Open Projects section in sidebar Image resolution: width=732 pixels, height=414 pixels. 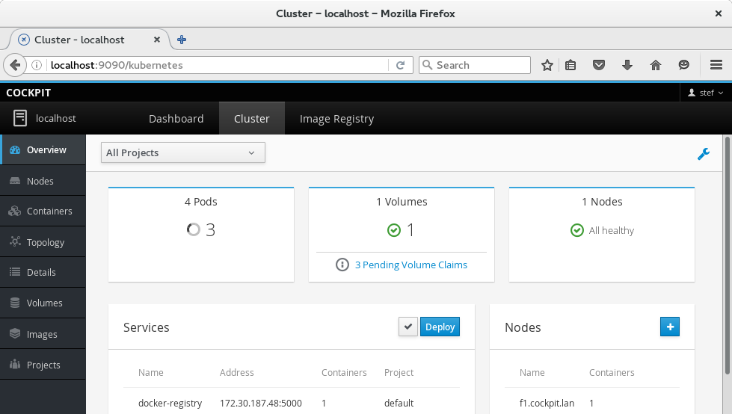pos(43,365)
